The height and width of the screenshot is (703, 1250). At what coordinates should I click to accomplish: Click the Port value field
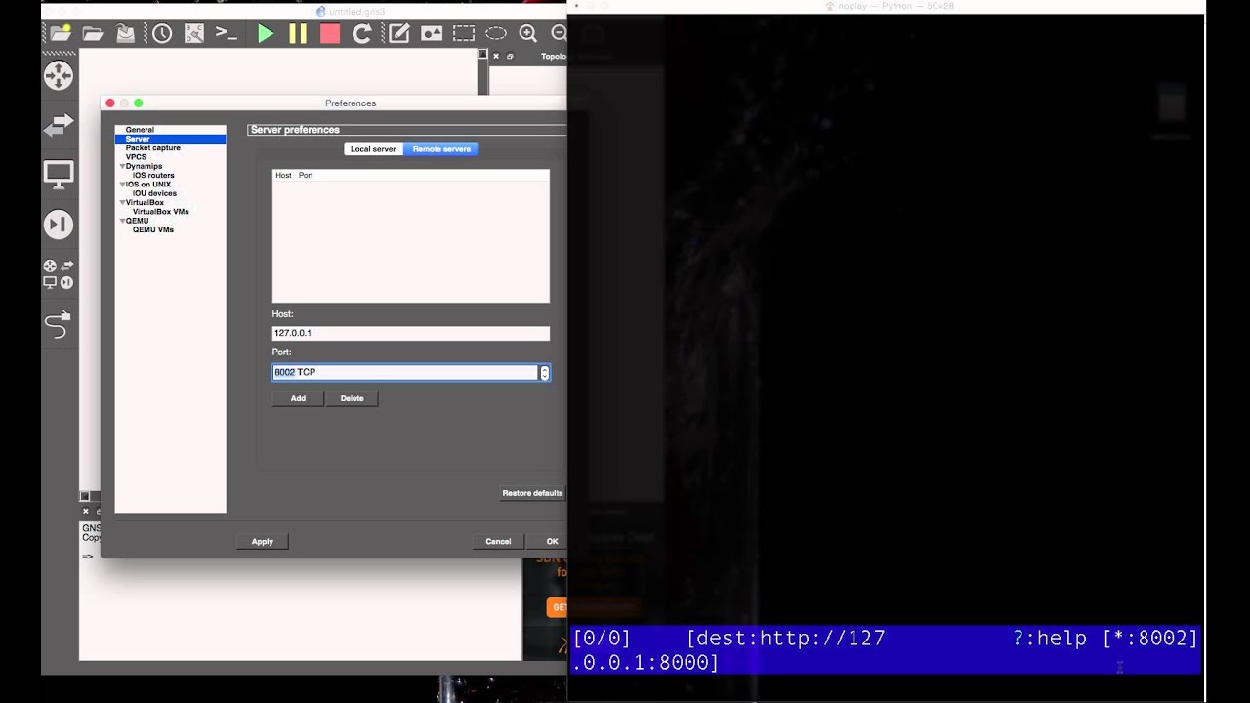(404, 372)
